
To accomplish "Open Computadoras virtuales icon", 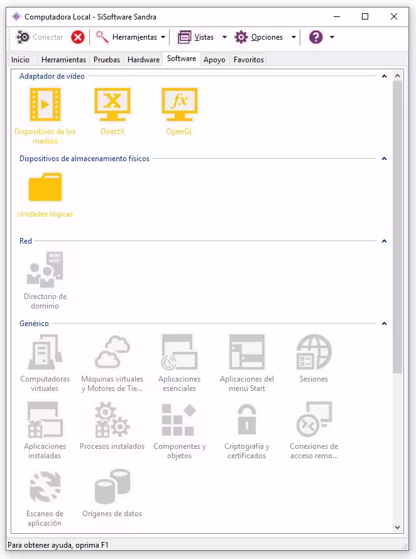I will coord(45,352).
